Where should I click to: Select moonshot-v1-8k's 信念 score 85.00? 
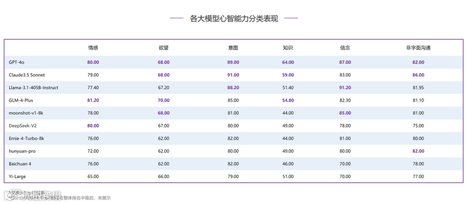[345, 113]
